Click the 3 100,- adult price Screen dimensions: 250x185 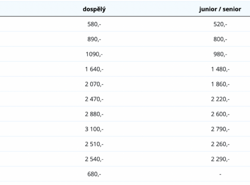(94, 129)
